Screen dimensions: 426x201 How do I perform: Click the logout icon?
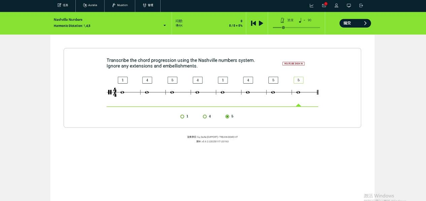coord(361,6)
